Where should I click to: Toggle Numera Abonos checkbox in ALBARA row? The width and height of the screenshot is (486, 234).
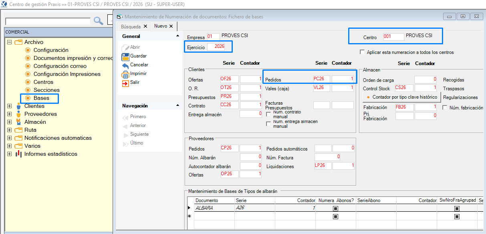pos(335,208)
